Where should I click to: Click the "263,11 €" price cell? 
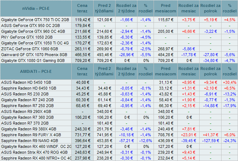82,49
